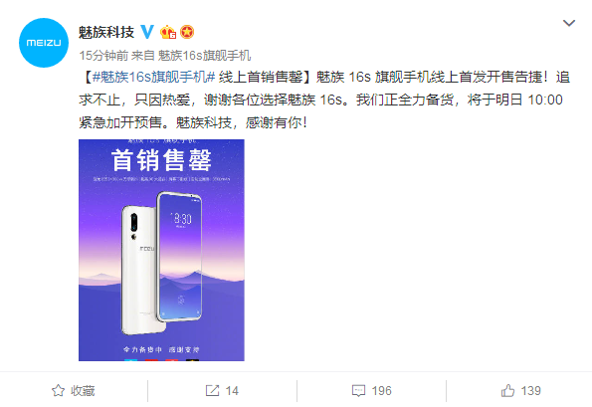The width and height of the screenshot is (592, 407).
Task: Open the 魅族16s旗舰手机 source device link
Action: [x=204, y=56]
